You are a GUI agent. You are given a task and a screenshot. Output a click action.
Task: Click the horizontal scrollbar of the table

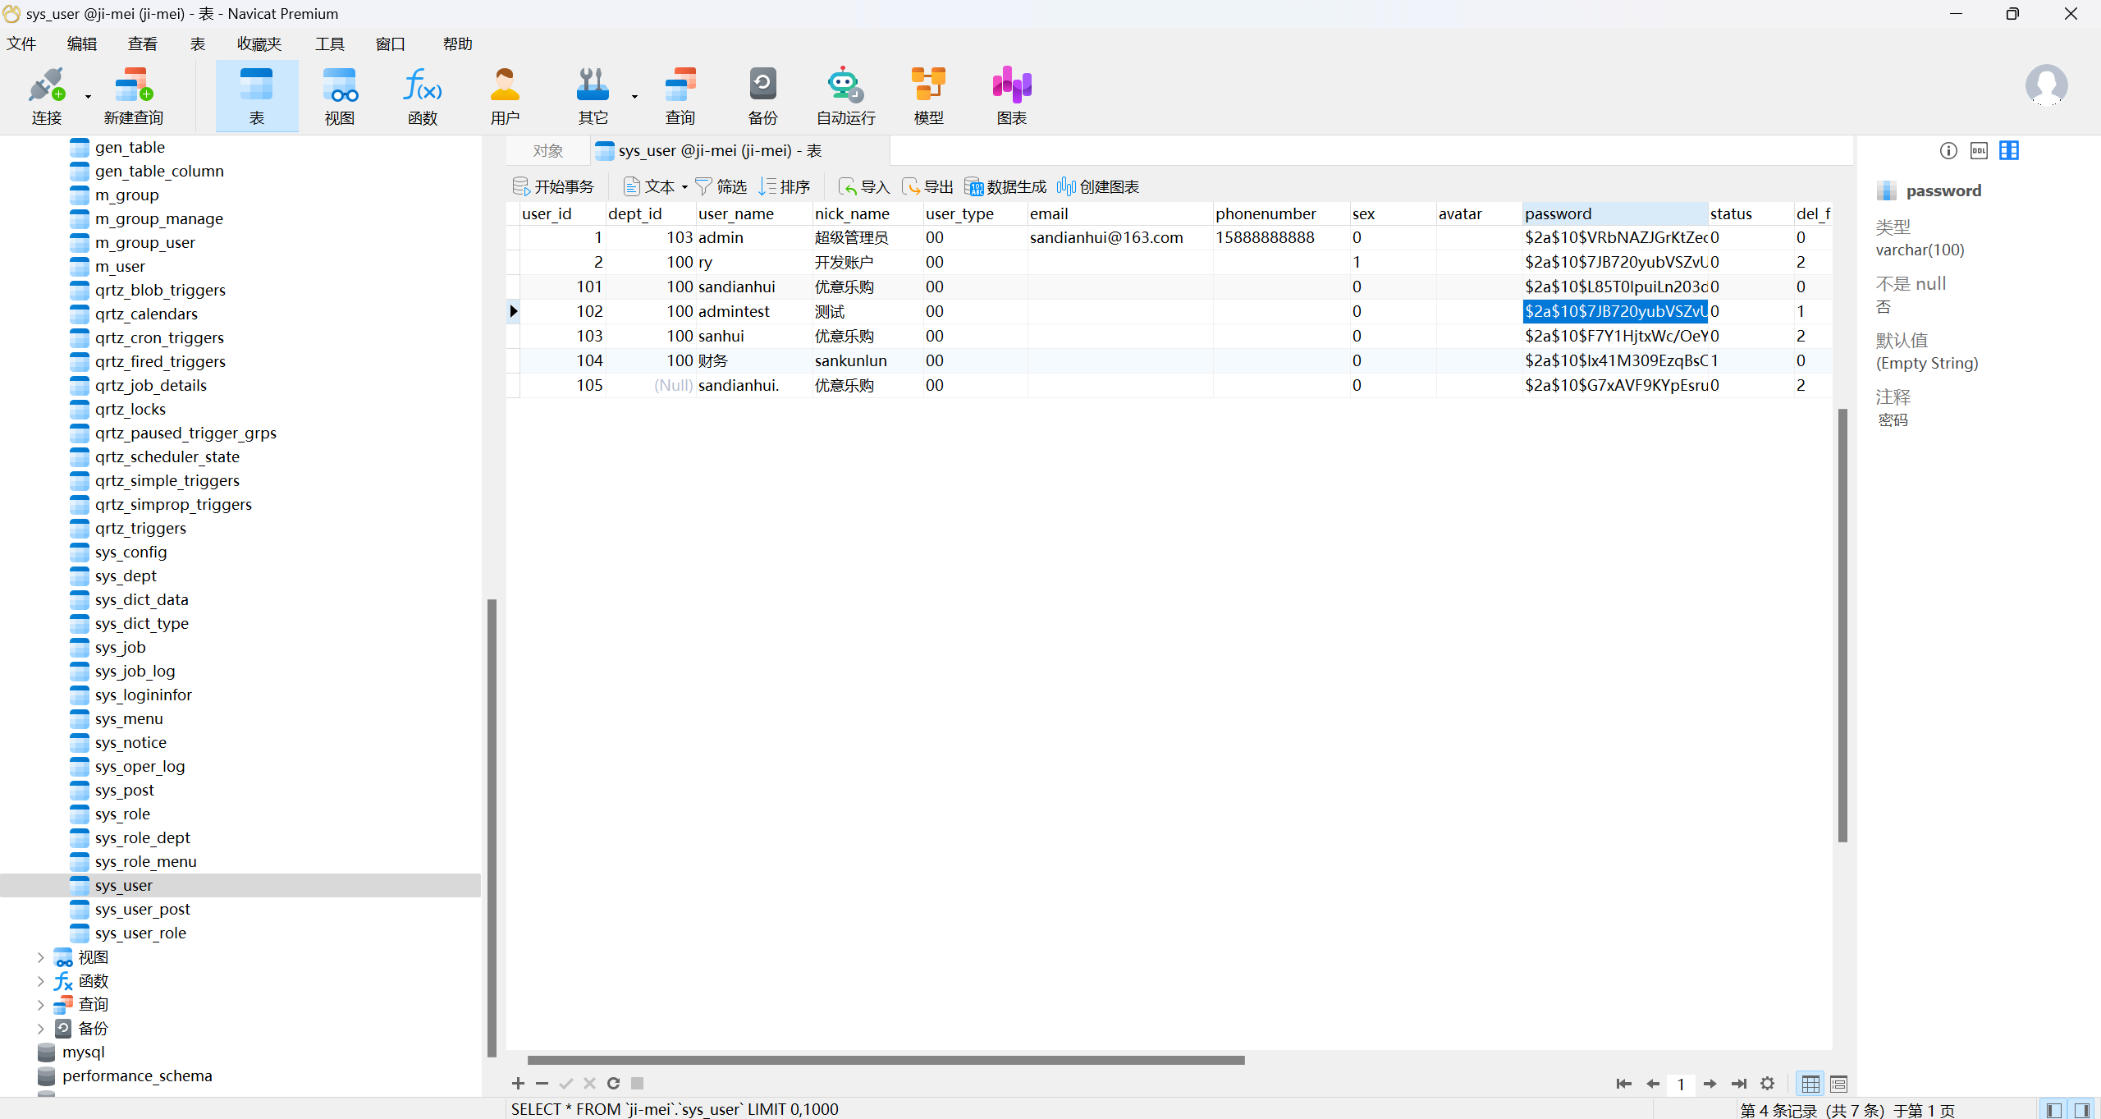pyautogui.click(x=886, y=1060)
